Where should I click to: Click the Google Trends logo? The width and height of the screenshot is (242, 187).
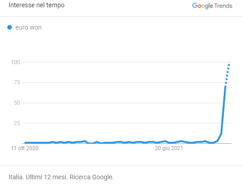(212, 6)
